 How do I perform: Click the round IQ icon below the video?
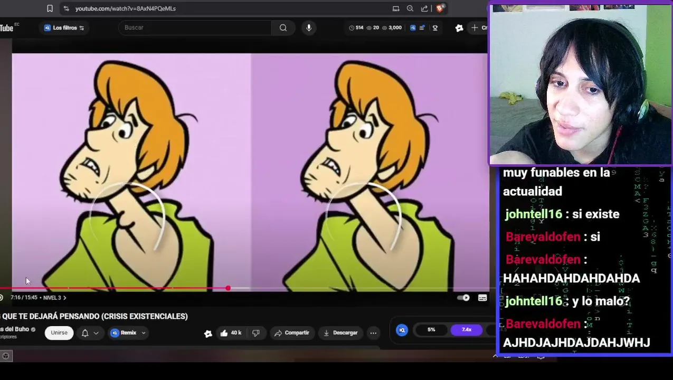click(402, 330)
